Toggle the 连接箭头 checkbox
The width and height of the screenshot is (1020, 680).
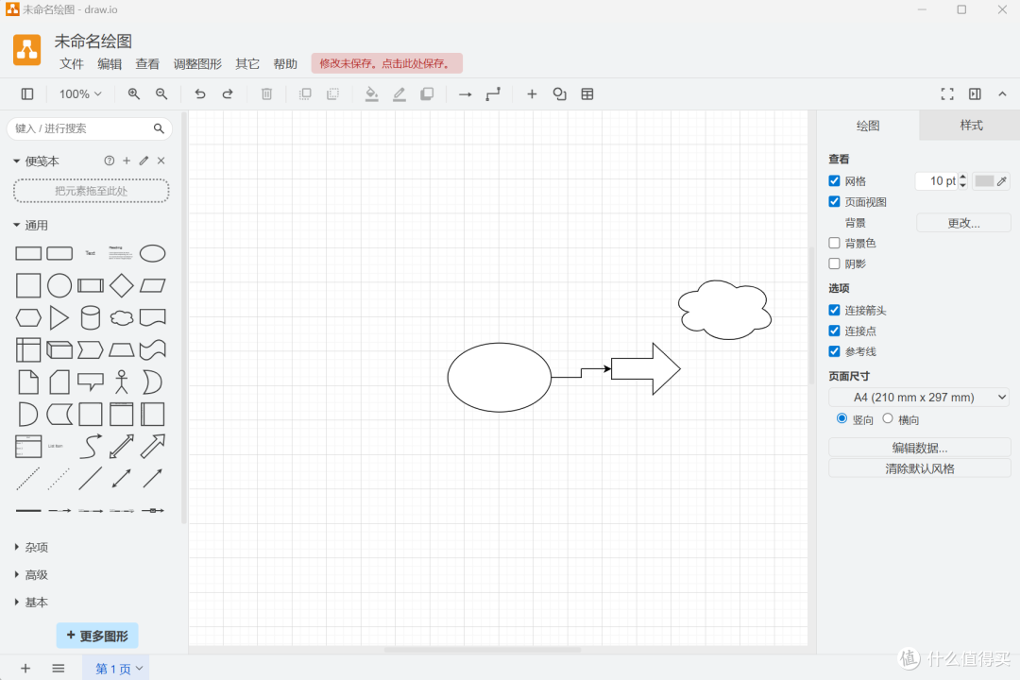[835, 310]
